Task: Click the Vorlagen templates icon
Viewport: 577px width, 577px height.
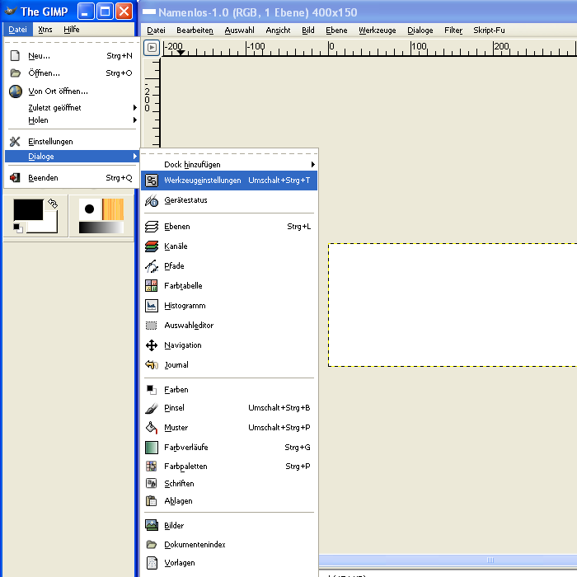Action: [151, 563]
